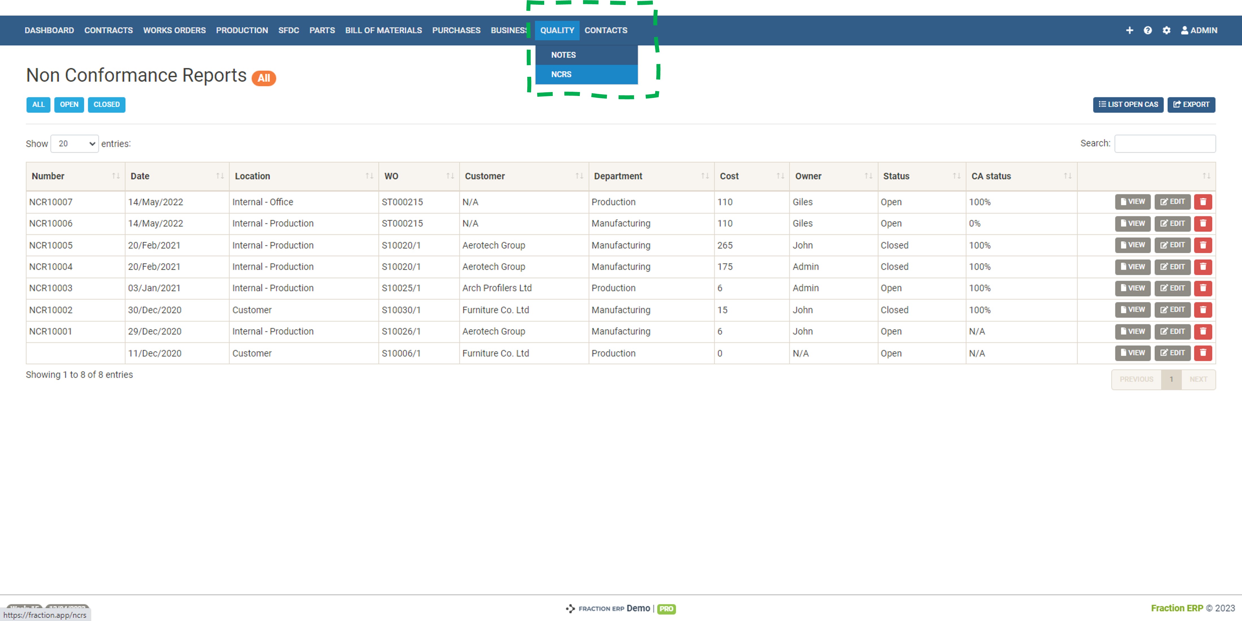Open the QUALITY navigation dropdown
The height and width of the screenshot is (621, 1242).
coord(557,30)
